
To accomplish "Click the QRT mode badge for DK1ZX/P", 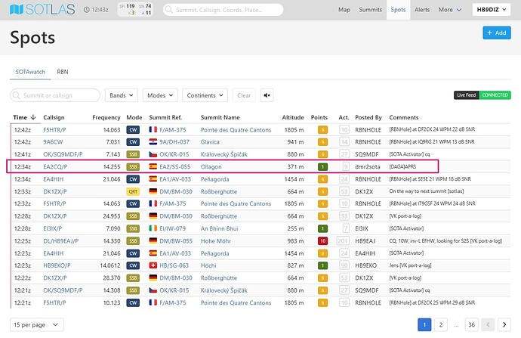I will (134, 191).
